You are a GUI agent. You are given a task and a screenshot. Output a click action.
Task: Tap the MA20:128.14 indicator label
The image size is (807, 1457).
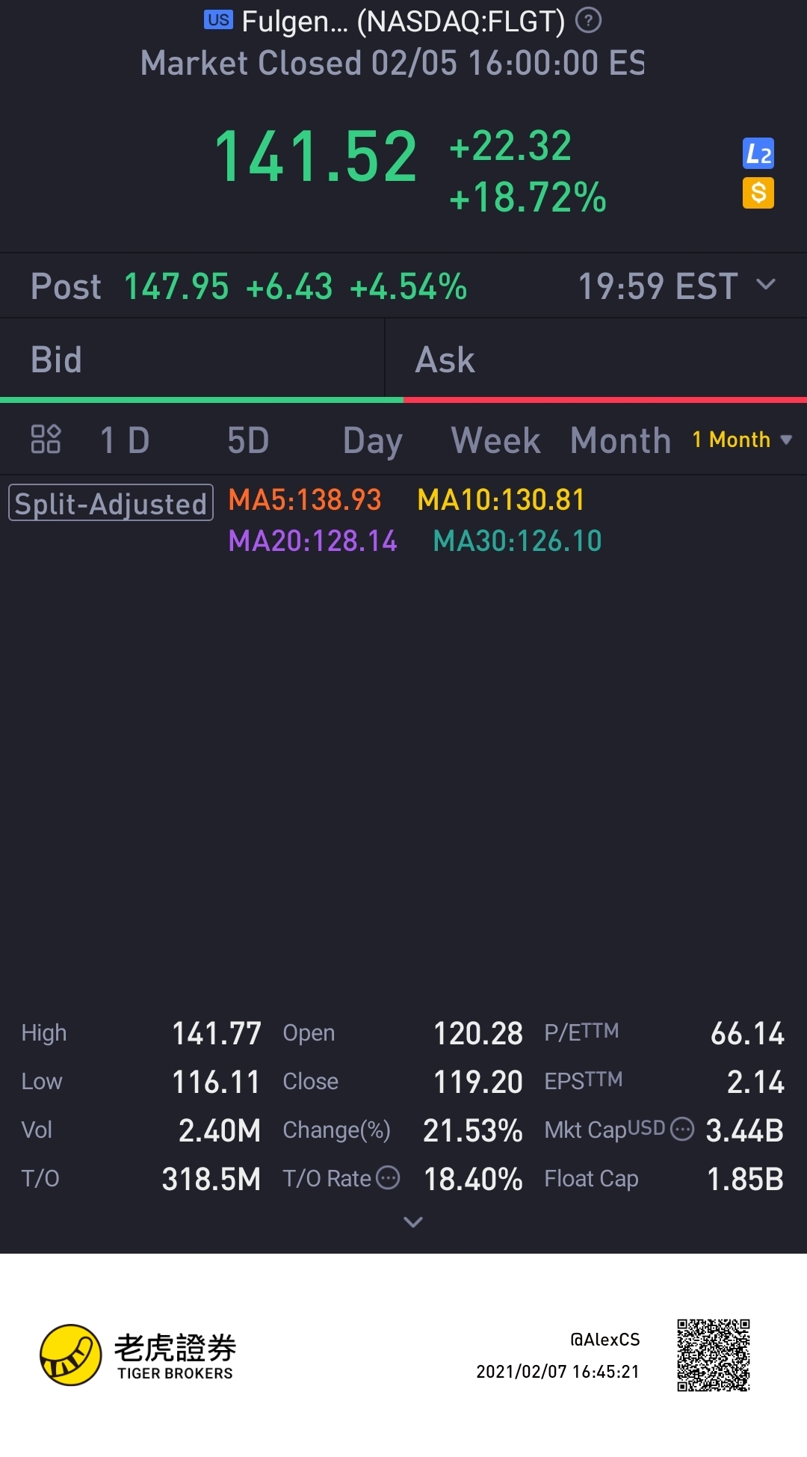pyautogui.click(x=312, y=540)
